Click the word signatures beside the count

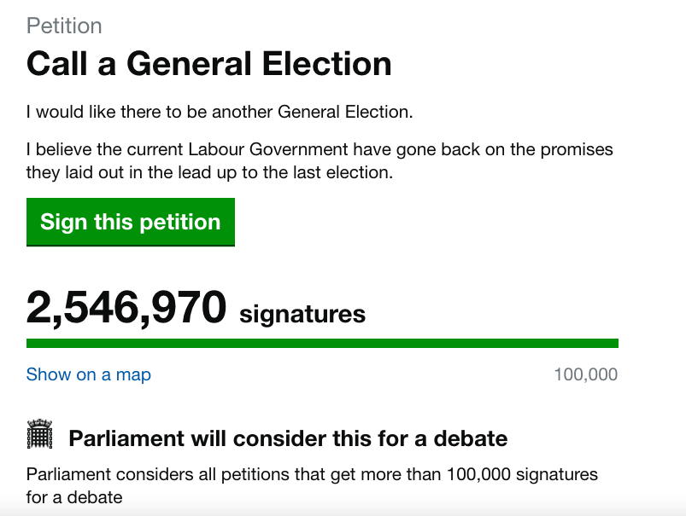point(302,314)
